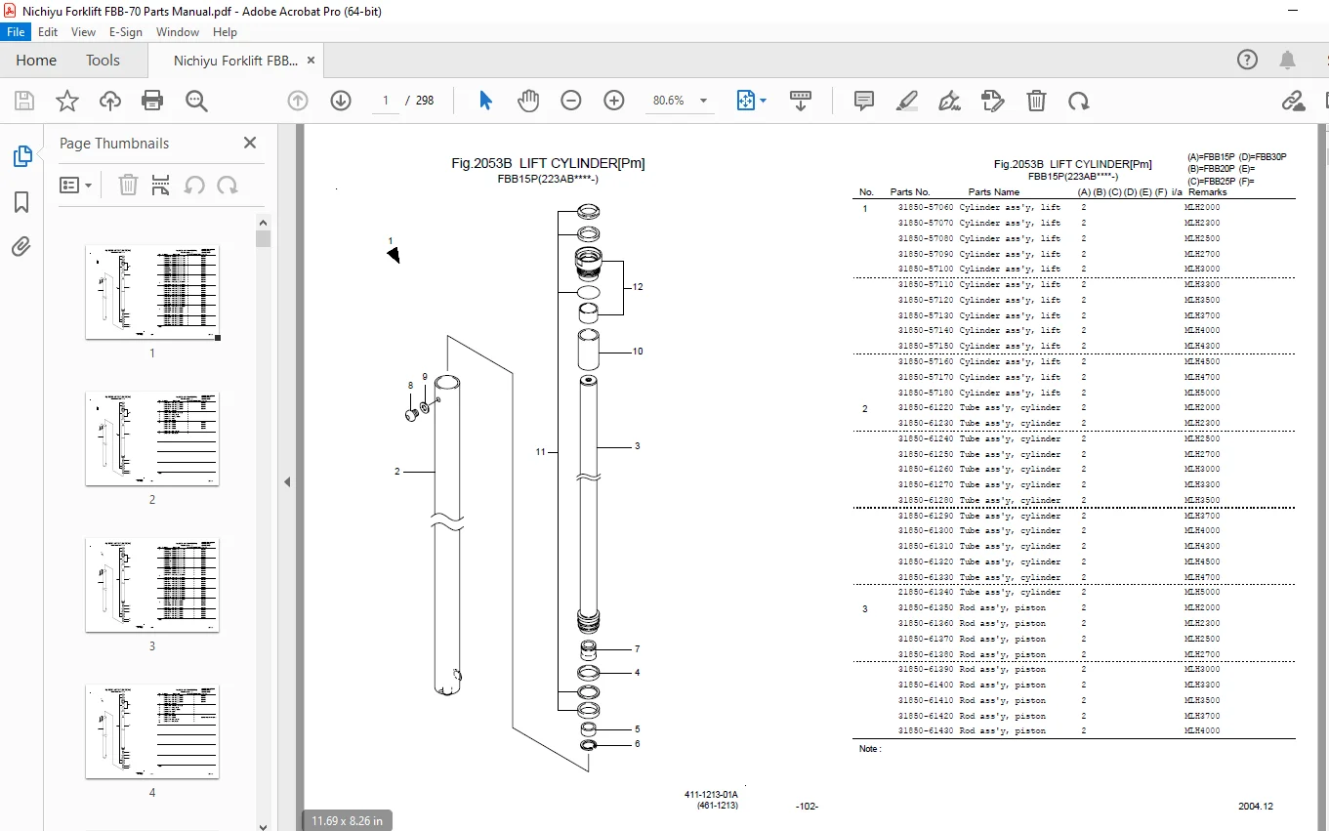Open the find text magnifier tool
1329x831 pixels.
(x=196, y=101)
